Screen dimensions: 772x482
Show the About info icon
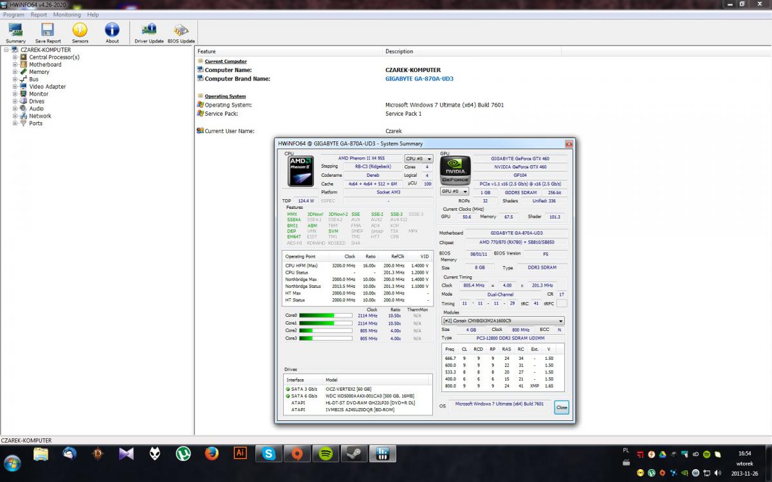(112, 32)
